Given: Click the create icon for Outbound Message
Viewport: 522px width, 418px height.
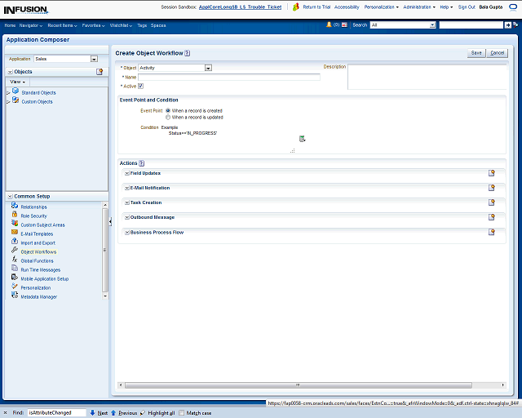Looking at the screenshot, I should pos(492,217).
